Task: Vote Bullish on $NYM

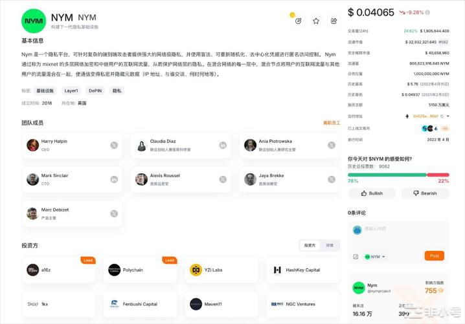Action: click(372, 193)
